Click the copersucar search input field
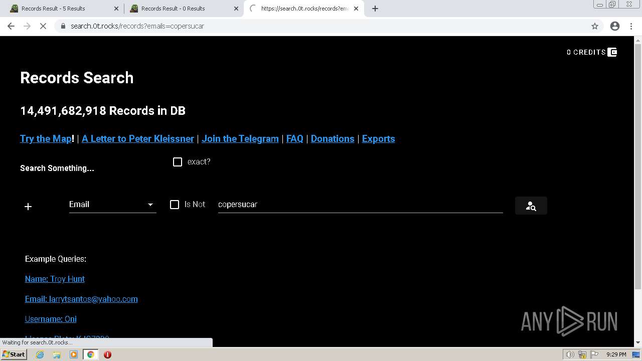The height and width of the screenshot is (361, 642). point(360,205)
